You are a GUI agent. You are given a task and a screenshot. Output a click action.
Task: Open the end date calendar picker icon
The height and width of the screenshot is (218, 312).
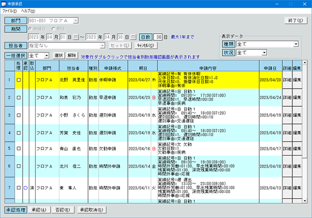(133, 37)
